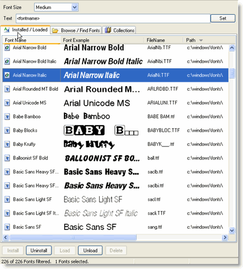Open the Collections tab
The height and width of the screenshot is (270, 243).
pos(119,30)
